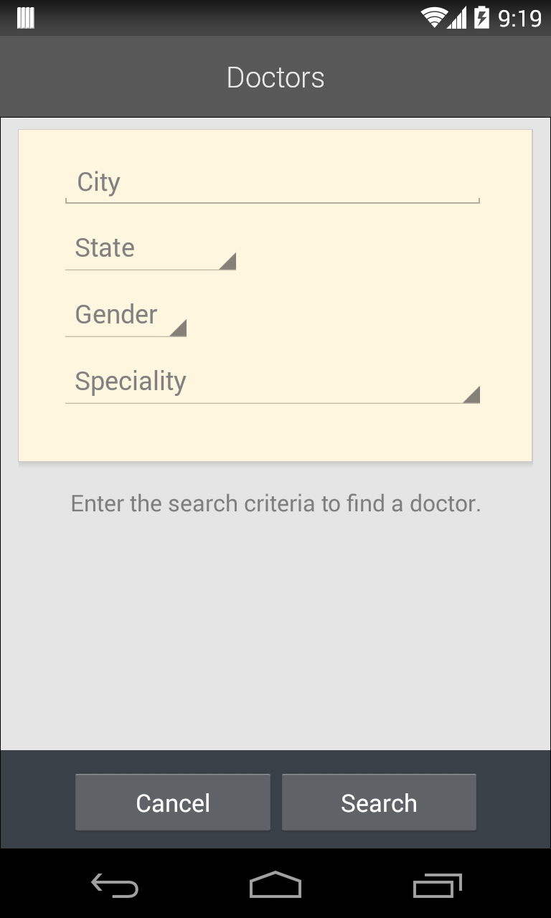This screenshot has height=918, width=551.
Task: Open the State dropdown
Action: [150, 249]
